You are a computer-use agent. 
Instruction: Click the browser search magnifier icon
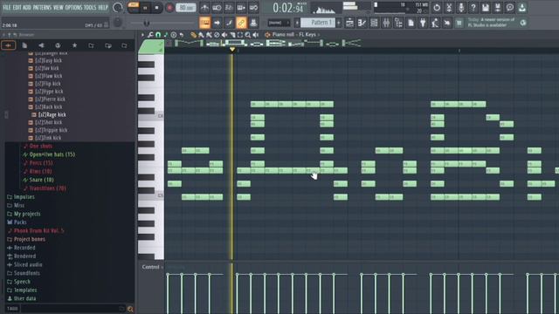tap(130, 309)
